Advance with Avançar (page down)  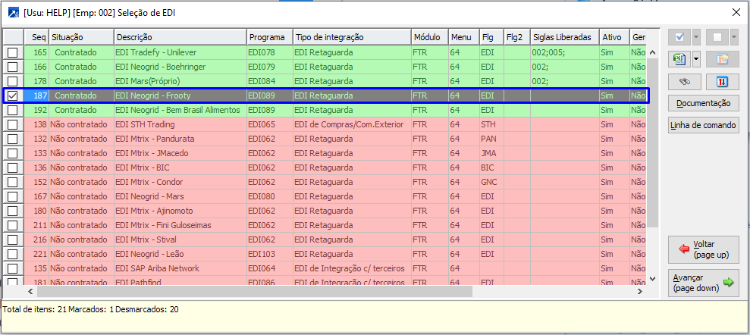tap(704, 283)
